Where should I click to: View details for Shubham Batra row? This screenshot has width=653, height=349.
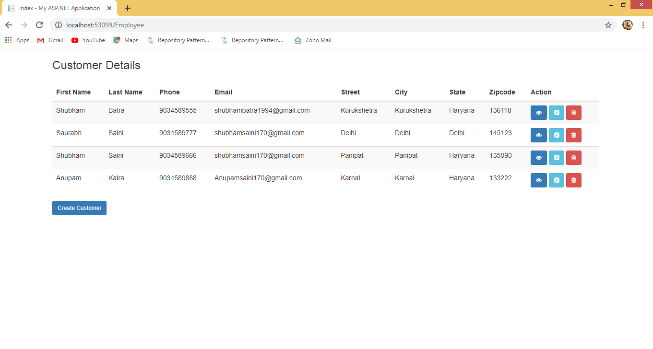pos(538,113)
